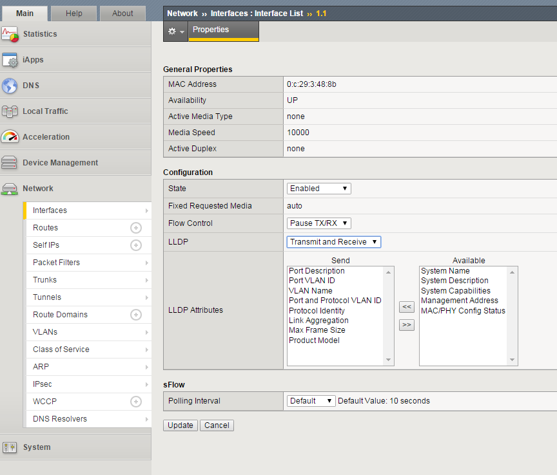Click the Statistics chart icon
This screenshot has width=557, height=475.
point(10,34)
